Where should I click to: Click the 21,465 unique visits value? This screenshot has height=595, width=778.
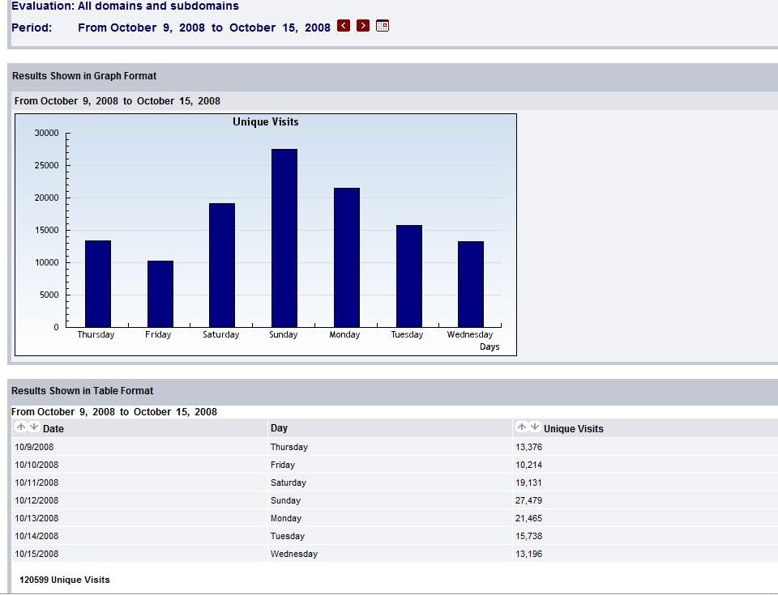tap(529, 518)
